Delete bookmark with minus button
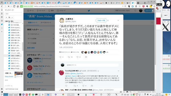The height and width of the screenshot is (96, 171). (12, 17)
